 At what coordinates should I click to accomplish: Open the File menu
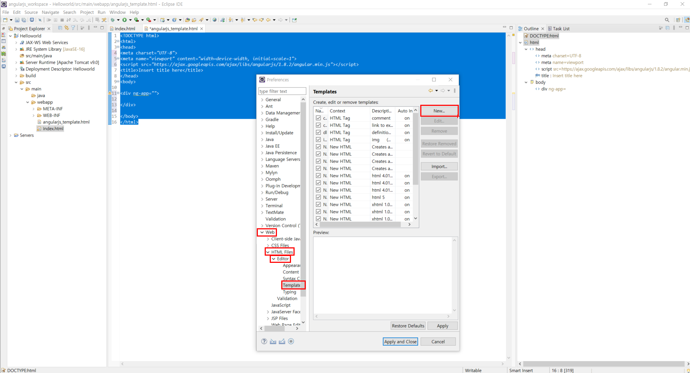pos(6,12)
